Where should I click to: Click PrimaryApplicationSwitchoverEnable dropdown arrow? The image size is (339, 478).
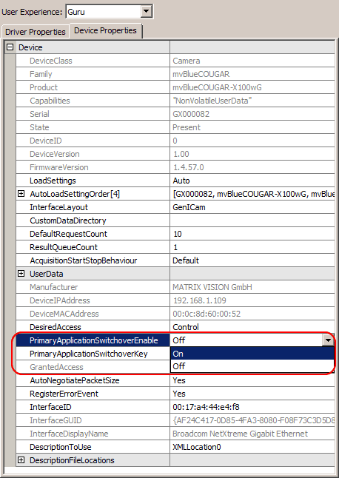tap(328, 340)
